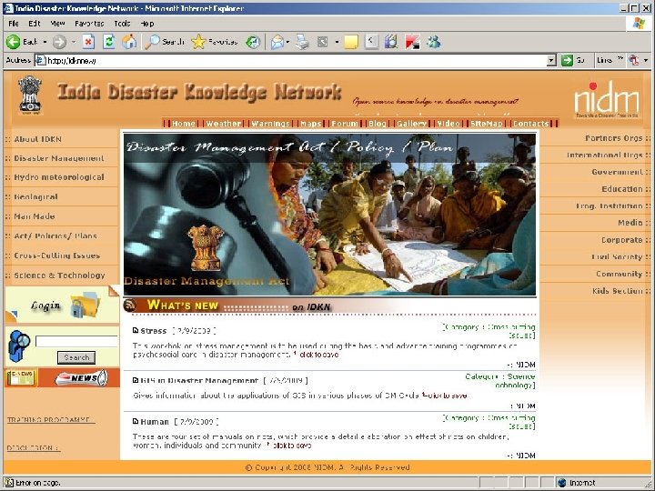655x491 pixels.
Task: Refresh the page with green arrows icon
Action: tap(109, 42)
